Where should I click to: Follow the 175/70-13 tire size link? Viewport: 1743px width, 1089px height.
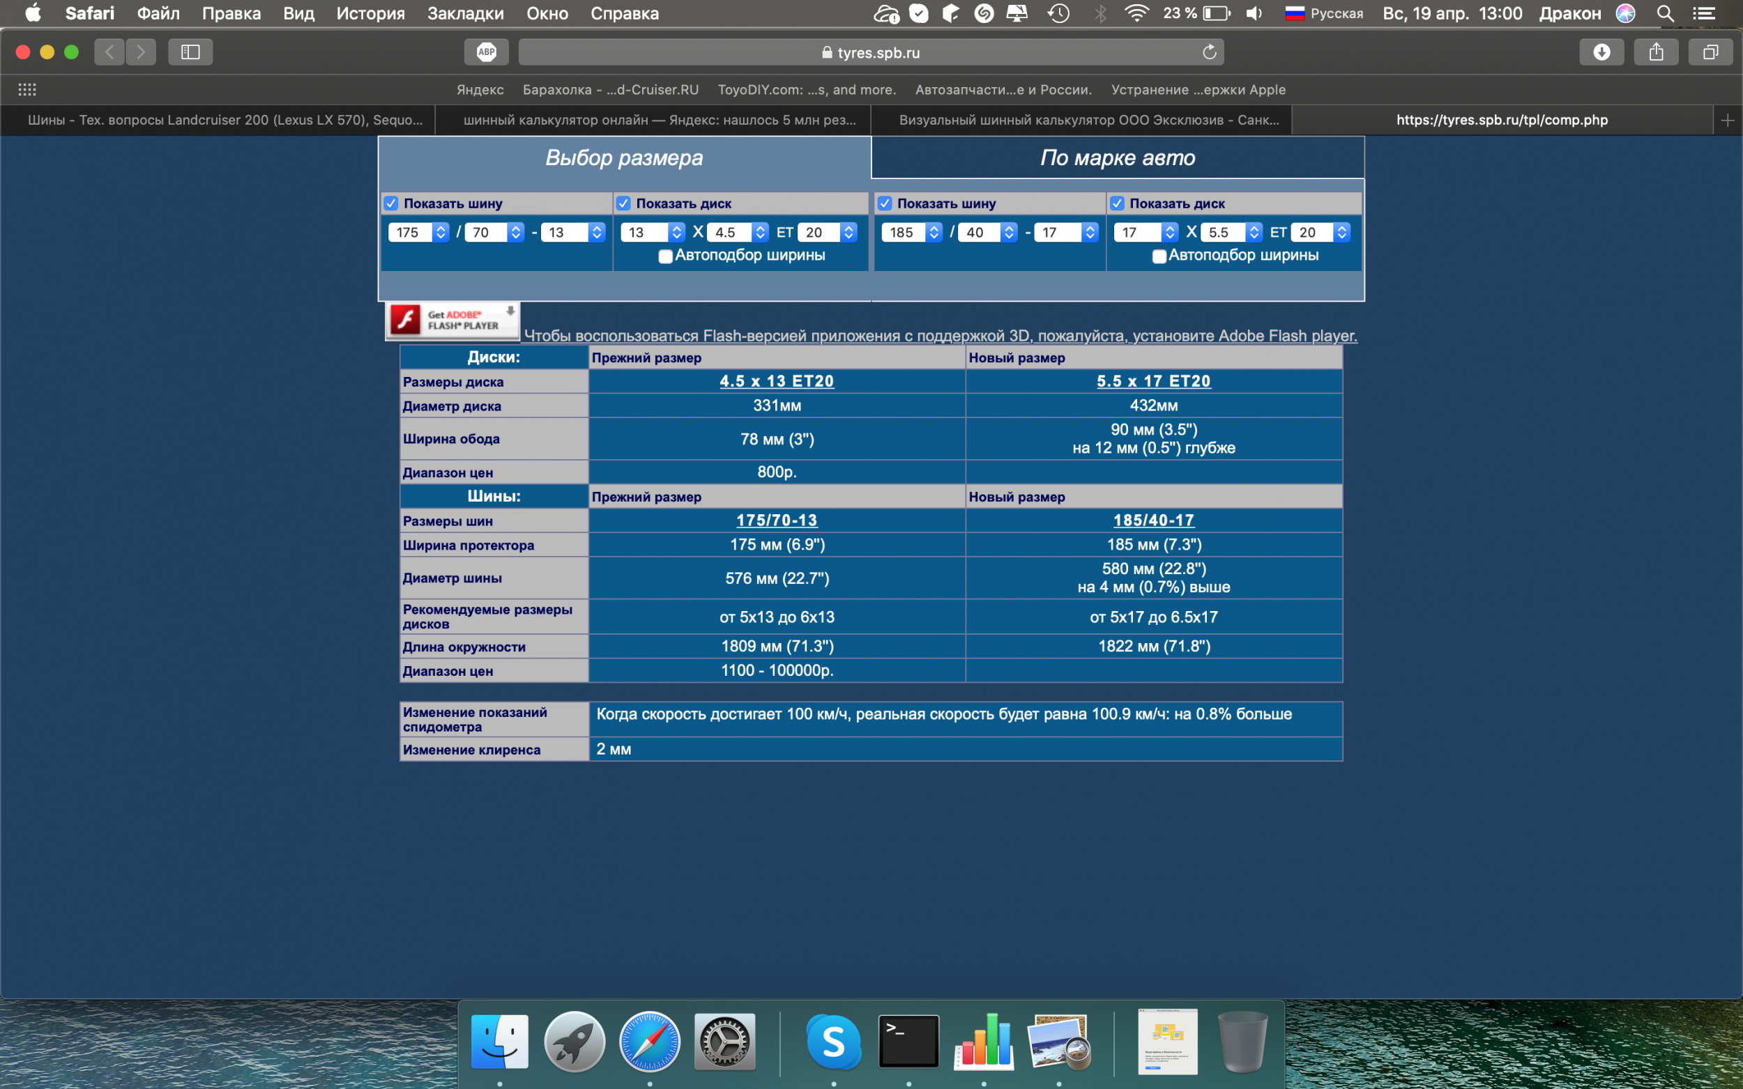(x=777, y=520)
